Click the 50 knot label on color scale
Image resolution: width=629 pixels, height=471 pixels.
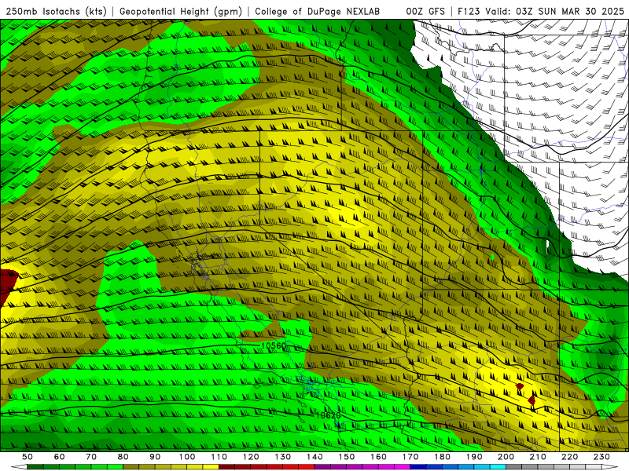28,457
